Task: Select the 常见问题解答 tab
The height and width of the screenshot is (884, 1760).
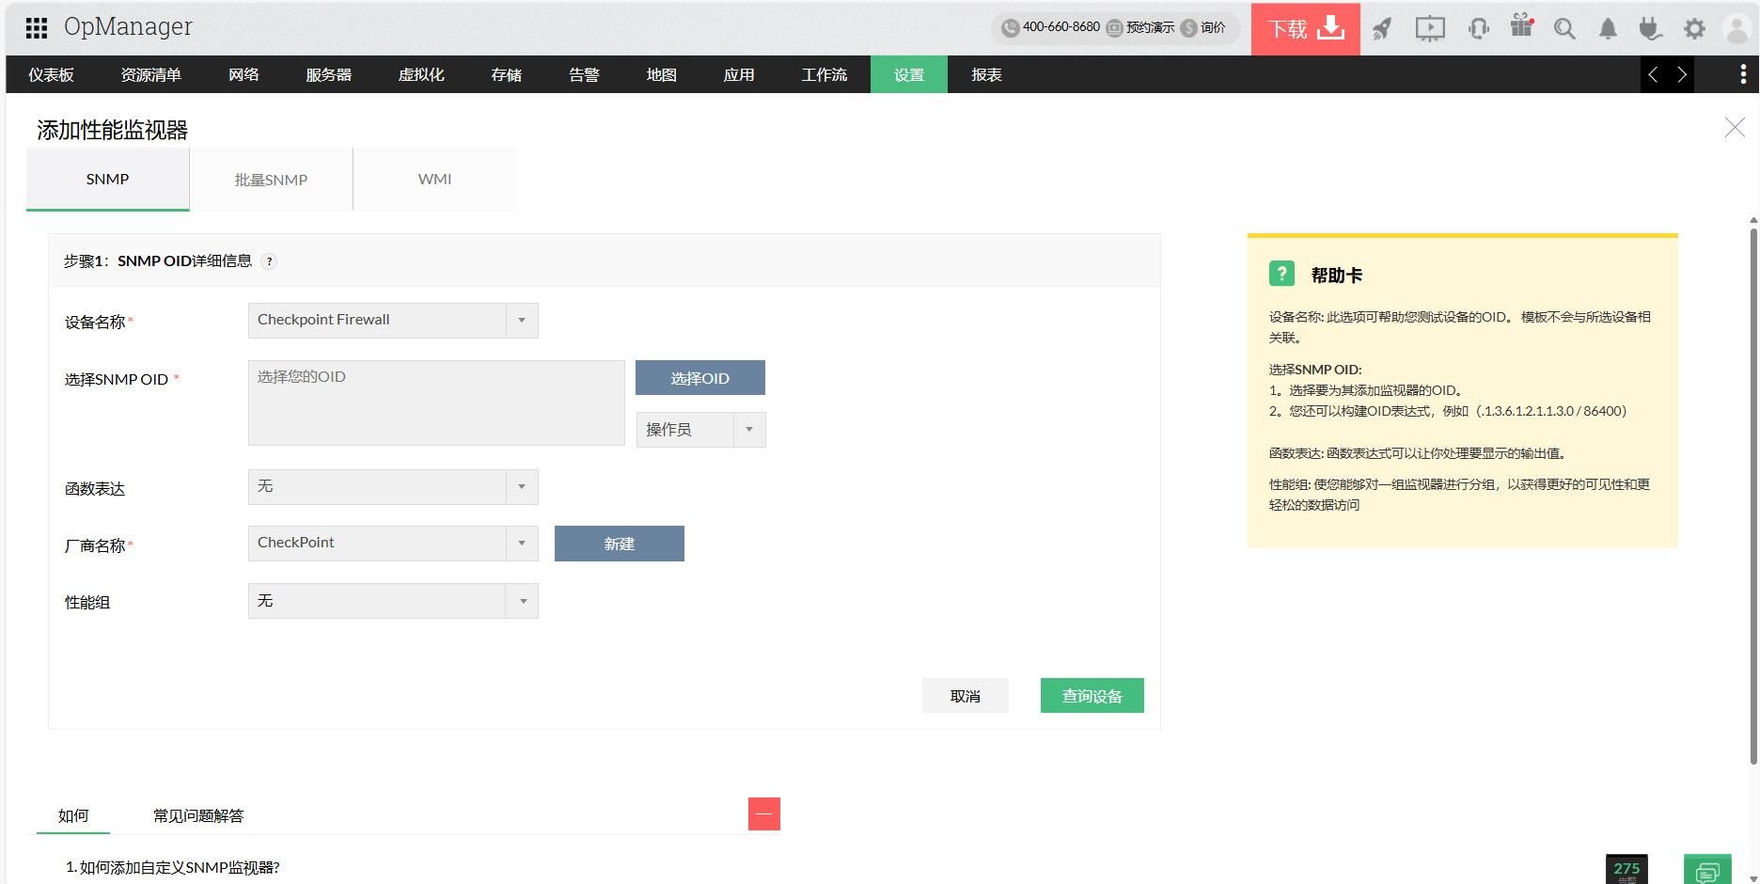Action: point(198,815)
